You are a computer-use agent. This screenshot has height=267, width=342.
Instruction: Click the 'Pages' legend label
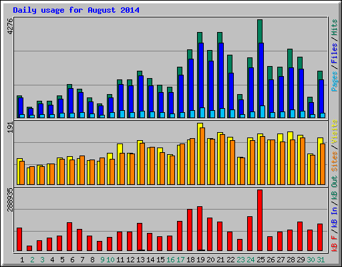[x=335, y=81]
